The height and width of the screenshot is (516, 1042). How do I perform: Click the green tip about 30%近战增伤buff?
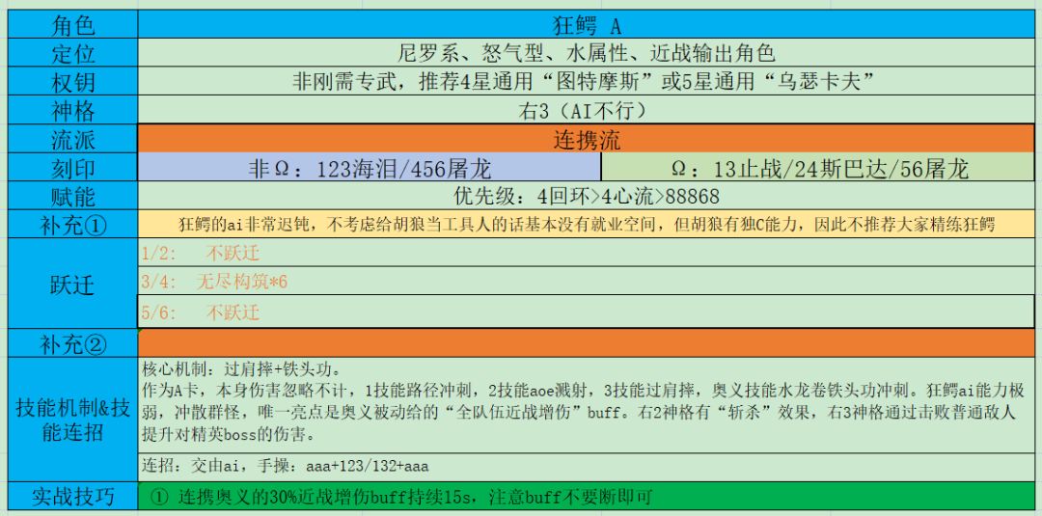pos(587,496)
